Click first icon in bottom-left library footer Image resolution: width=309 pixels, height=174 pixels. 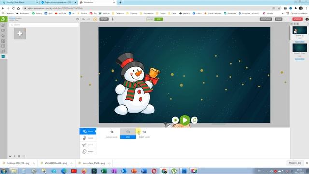[x=10, y=156]
